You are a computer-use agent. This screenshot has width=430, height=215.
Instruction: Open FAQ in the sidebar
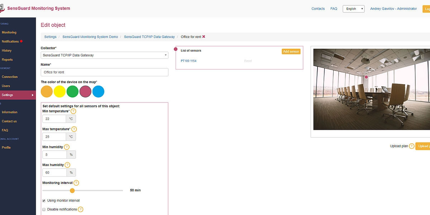[5, 130]
